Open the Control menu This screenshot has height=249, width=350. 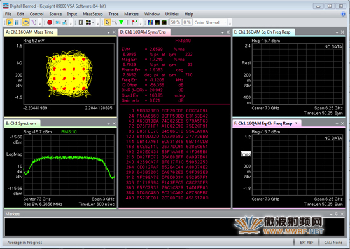(37, 14)
